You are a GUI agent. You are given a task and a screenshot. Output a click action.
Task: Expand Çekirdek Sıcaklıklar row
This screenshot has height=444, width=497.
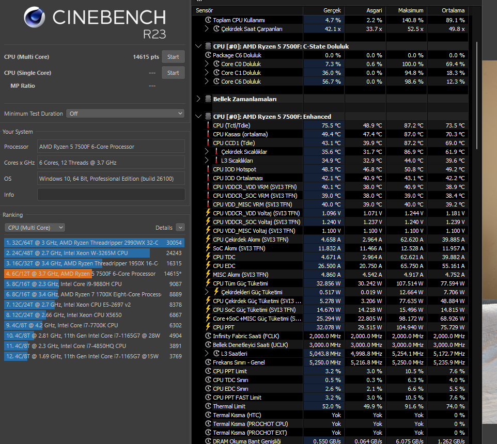pos(207,152)
